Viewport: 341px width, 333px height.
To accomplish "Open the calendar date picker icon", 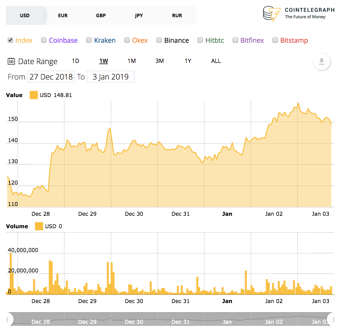I will point(11,61).
